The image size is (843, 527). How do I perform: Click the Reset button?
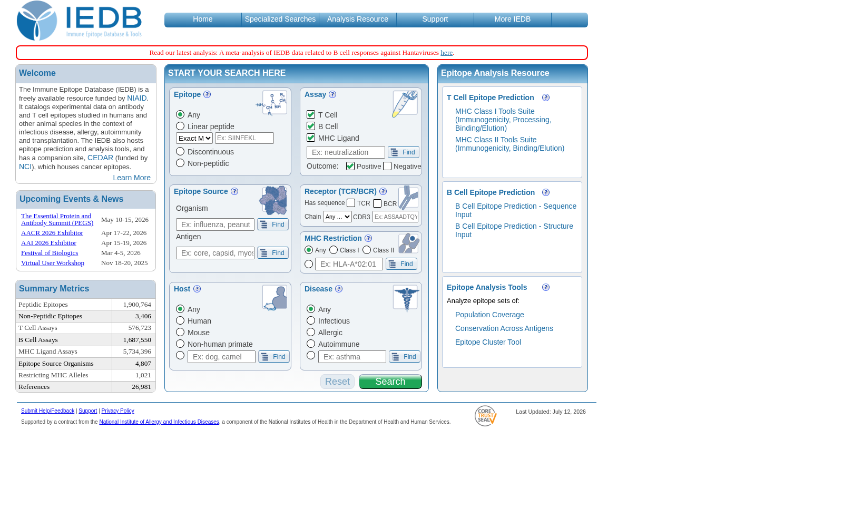pos(337,382)
